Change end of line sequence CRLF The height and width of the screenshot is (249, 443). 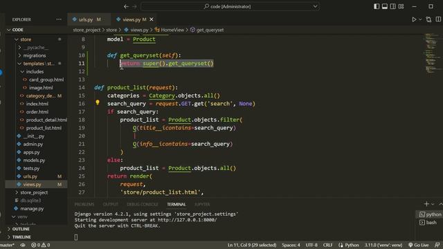coord(327,245)
